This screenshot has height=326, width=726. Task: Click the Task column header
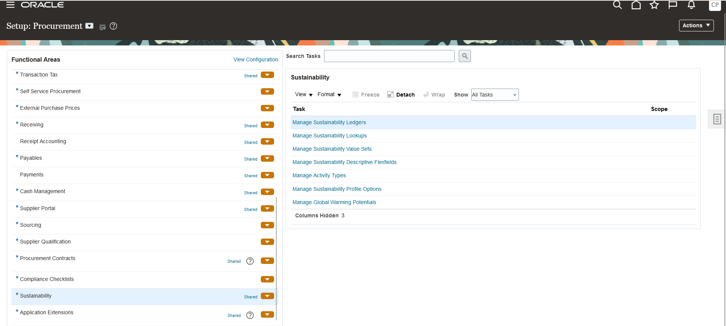299,109
